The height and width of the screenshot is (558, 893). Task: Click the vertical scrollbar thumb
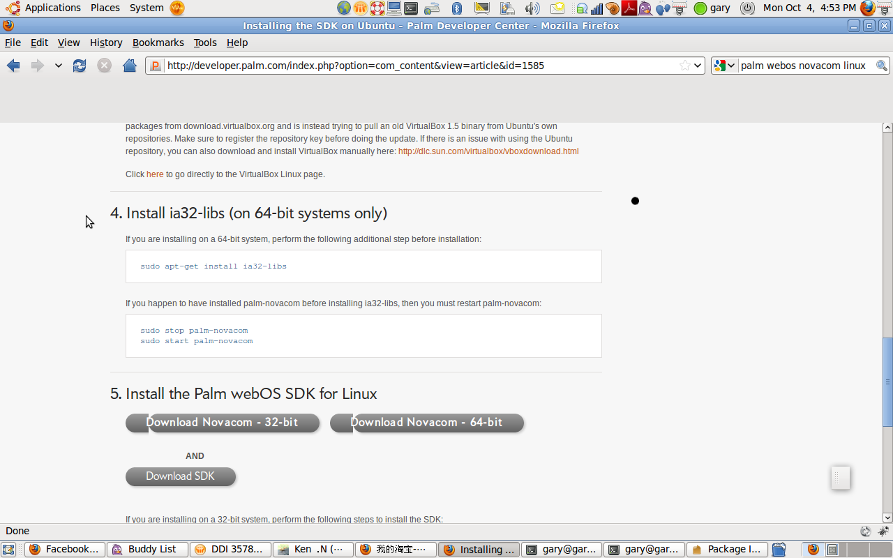(887, 382)
